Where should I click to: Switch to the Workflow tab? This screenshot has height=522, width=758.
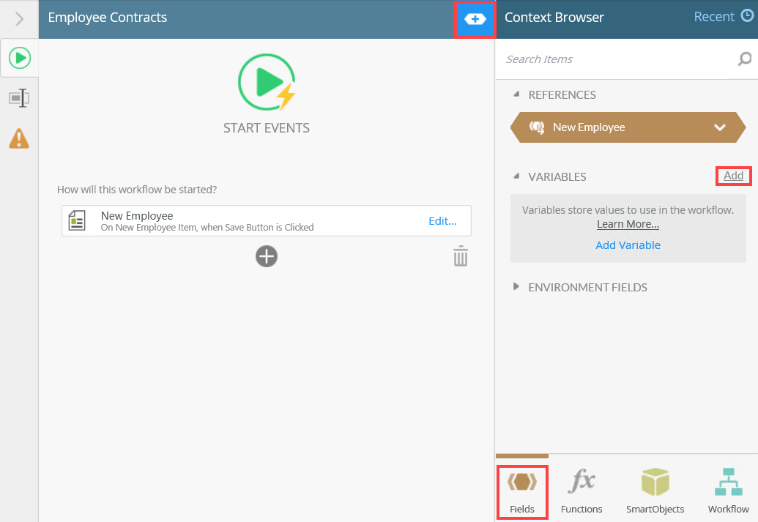pos(729,492)
